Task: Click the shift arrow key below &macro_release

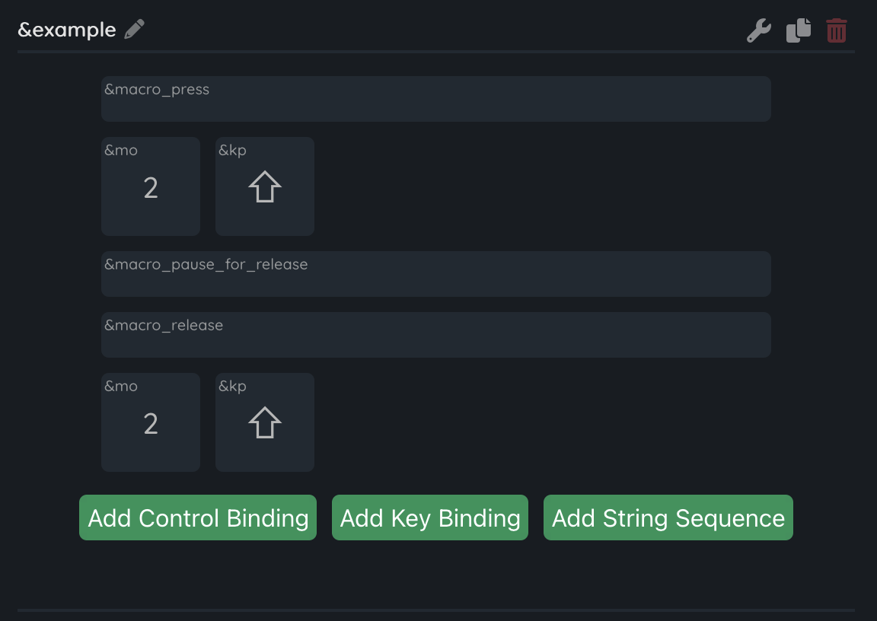Action: pyautogui.click(x=265, y=423)
